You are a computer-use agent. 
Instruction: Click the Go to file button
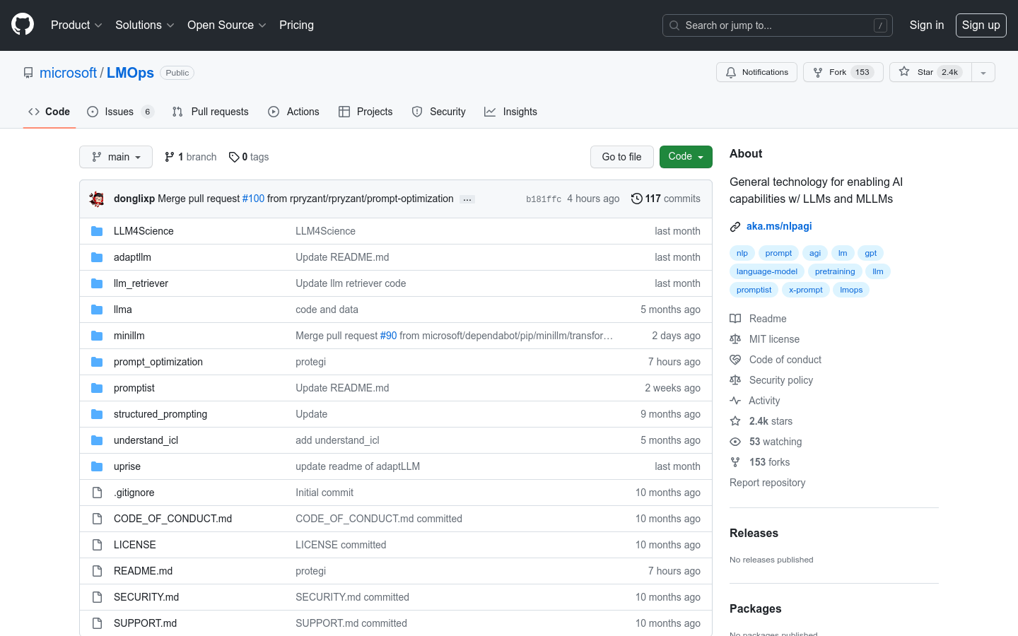[622, 157]
